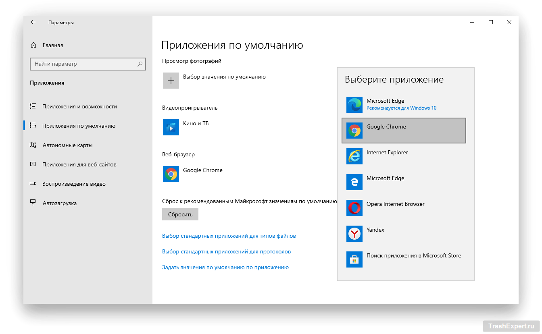Focus the Найти параметр search field
The image size is (542, 334).
88,64
